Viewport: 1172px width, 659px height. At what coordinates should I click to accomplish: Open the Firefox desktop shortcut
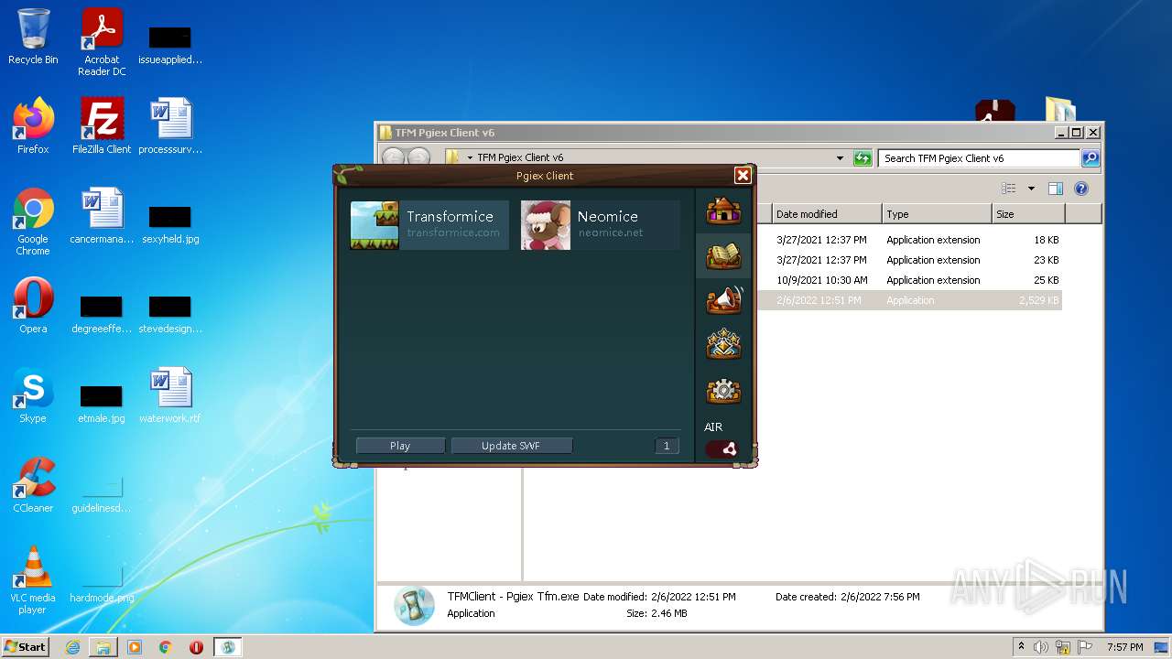[33, 126]
